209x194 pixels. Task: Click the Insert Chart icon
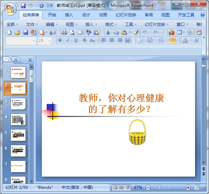pyautogui.click(x=172, y=32)
